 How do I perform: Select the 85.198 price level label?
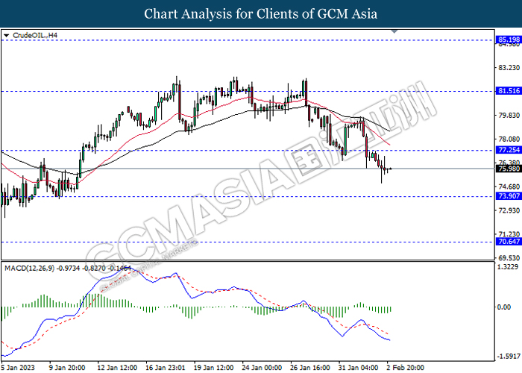[509, 40]
